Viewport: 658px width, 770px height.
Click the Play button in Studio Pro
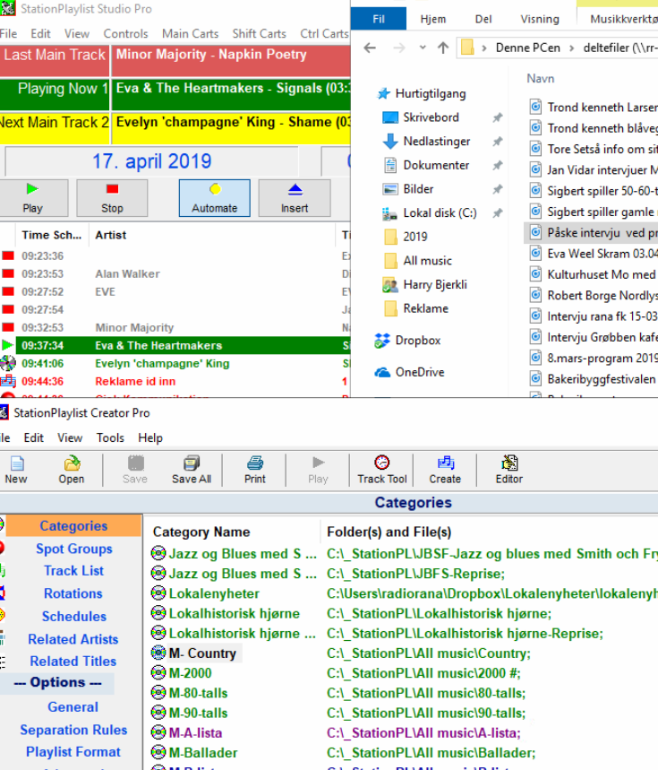[x=33, y=198]
